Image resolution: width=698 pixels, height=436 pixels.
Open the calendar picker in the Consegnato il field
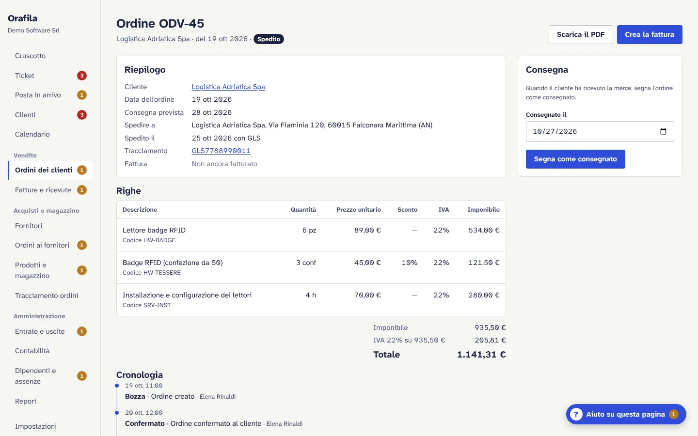point(663,131)
